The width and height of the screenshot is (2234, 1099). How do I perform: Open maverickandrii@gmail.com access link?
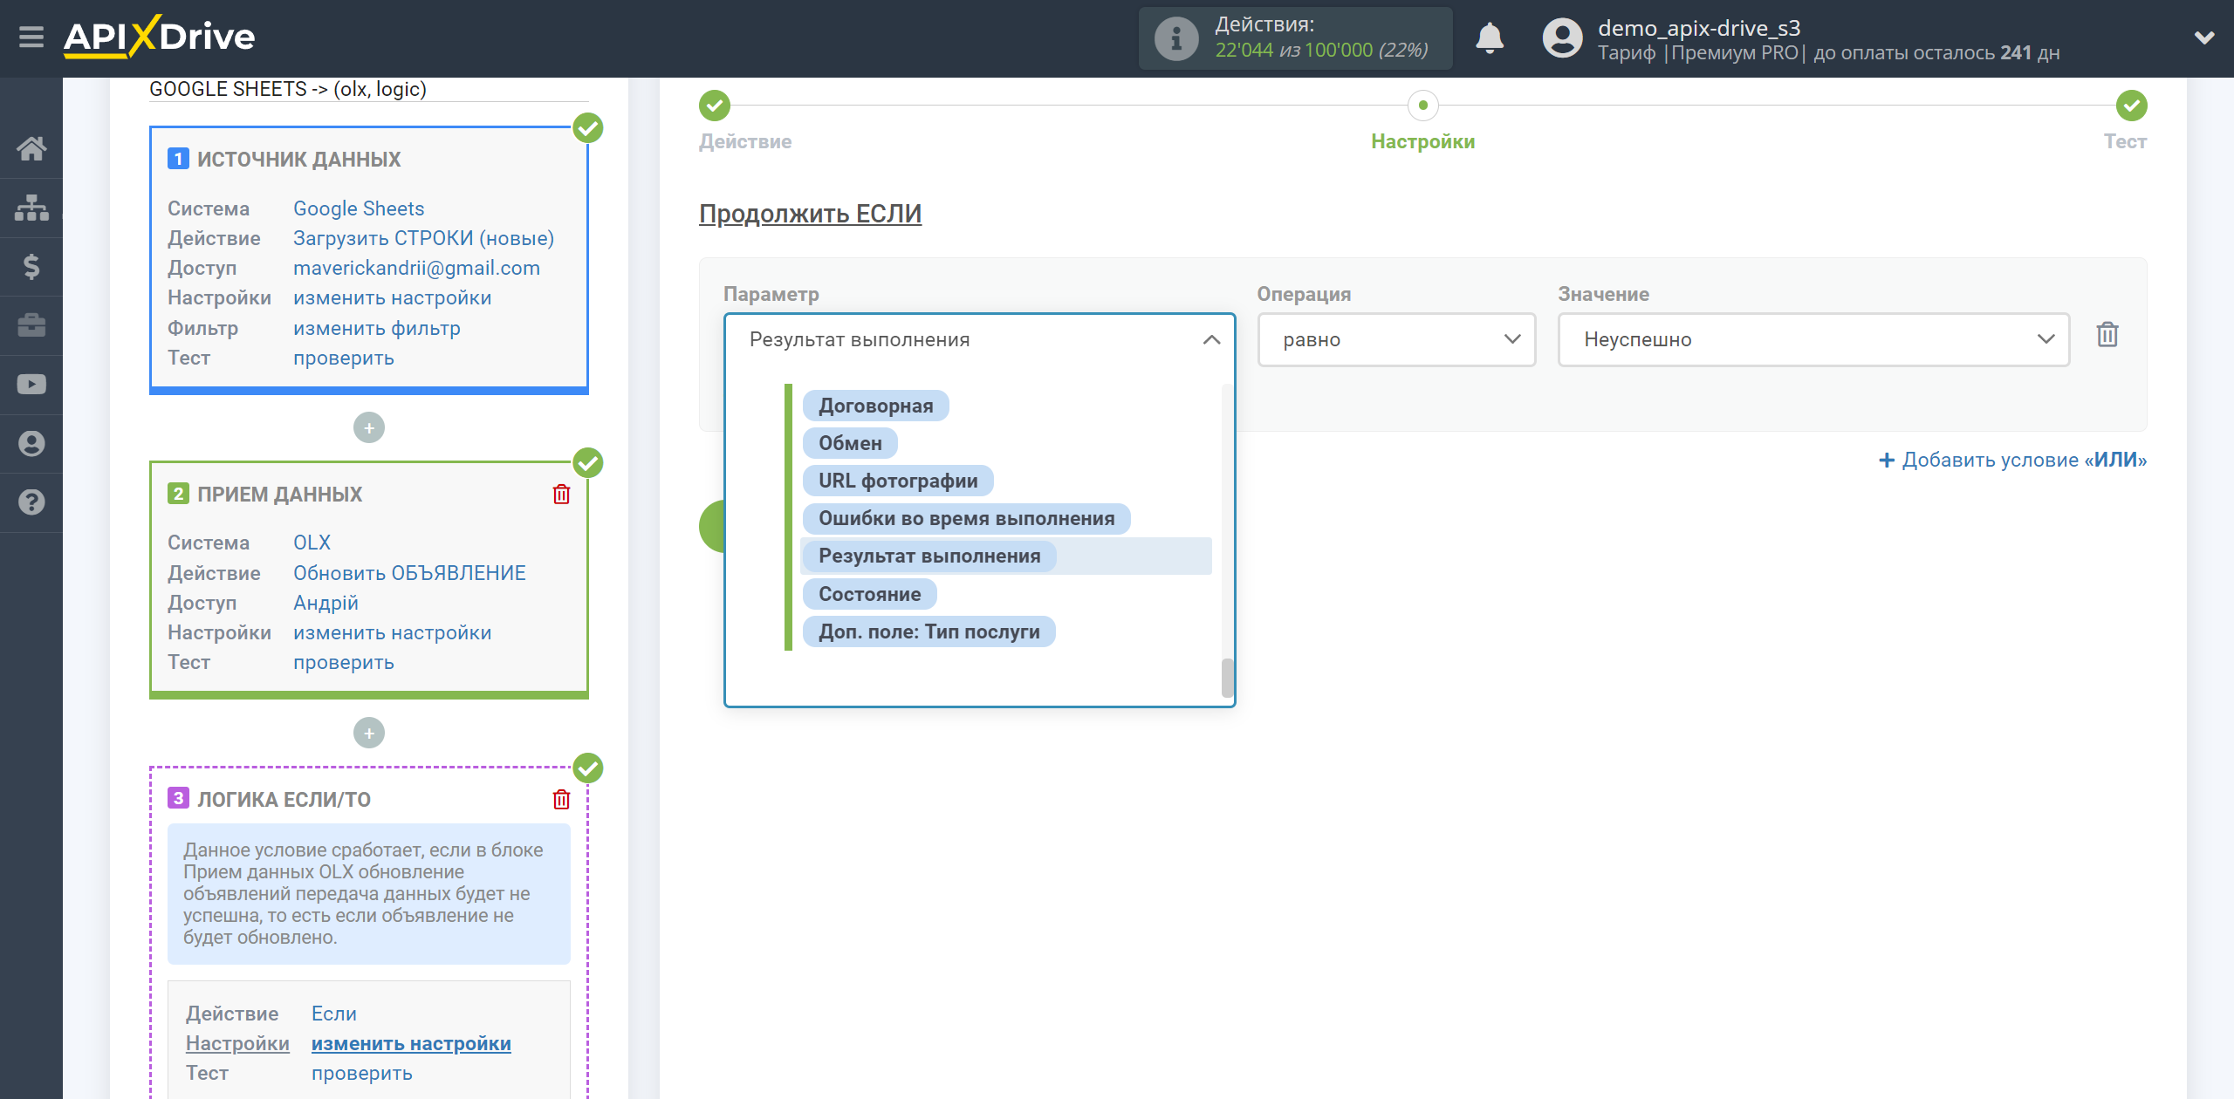click(416, 268)
